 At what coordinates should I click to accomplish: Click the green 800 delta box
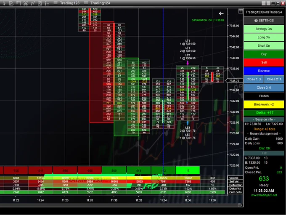click(114, 170)
